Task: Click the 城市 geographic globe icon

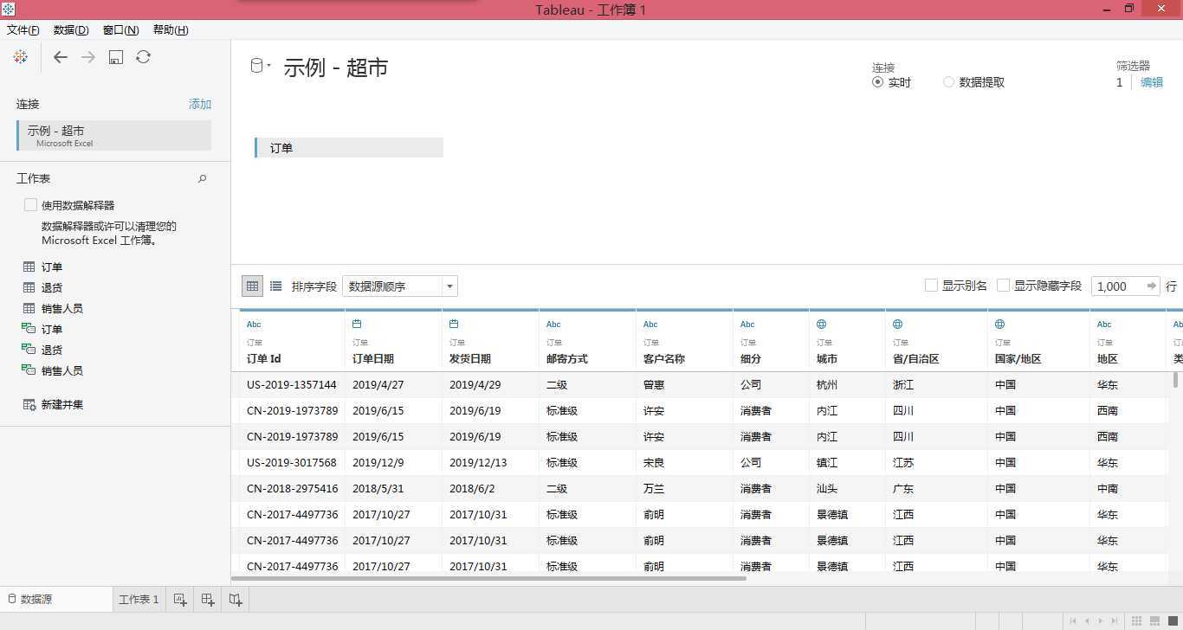Action: point(822,325)
